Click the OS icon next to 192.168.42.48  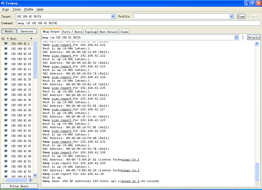[6, 151]
